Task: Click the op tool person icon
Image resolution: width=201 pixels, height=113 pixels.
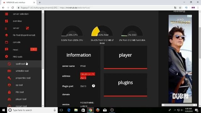Action: pyautogui.click(x=9, y=85)
